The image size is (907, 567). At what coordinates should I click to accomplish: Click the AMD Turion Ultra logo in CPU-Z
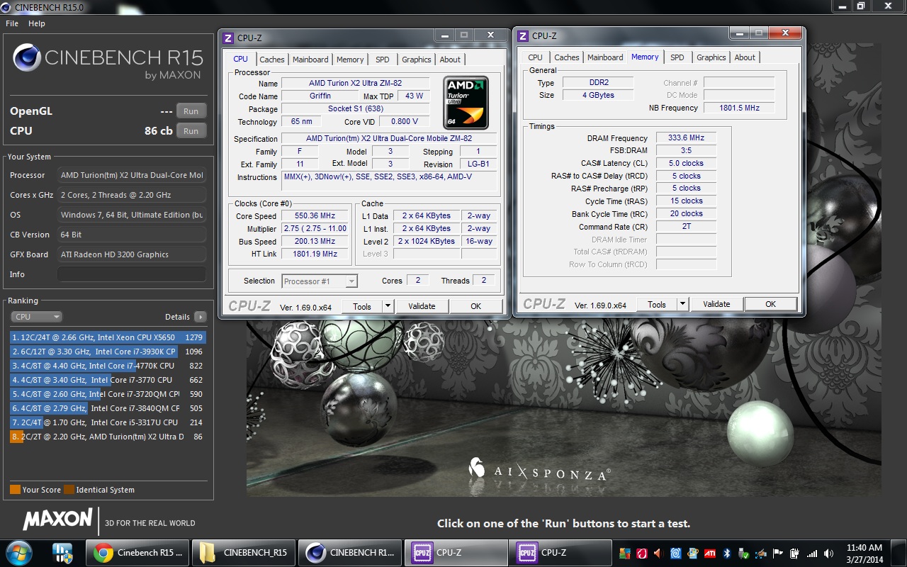click(x=465, y=103)
